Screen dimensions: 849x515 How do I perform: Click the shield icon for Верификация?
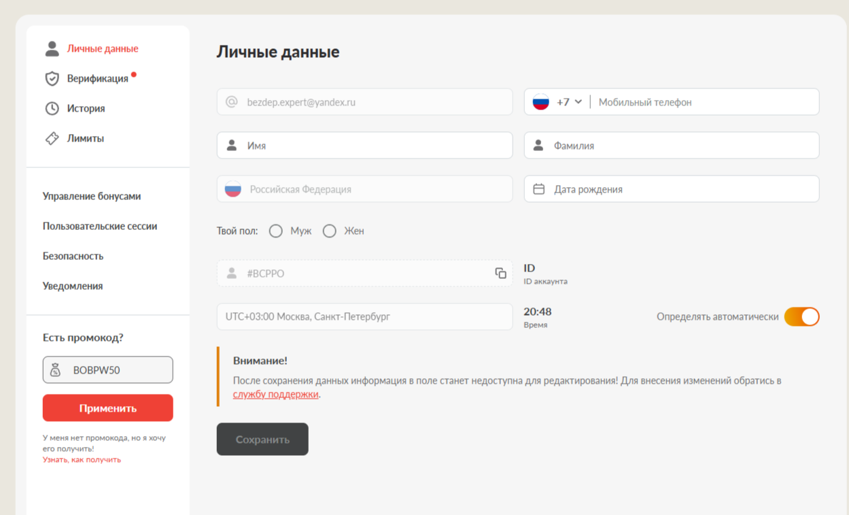pos(52,78)
